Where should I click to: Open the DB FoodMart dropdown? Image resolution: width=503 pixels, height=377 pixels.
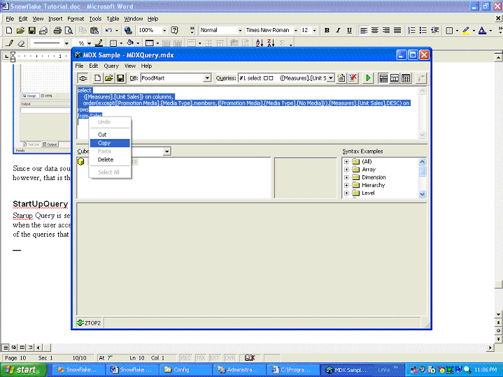207,78
